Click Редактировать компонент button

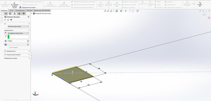[x=5, y=4]
